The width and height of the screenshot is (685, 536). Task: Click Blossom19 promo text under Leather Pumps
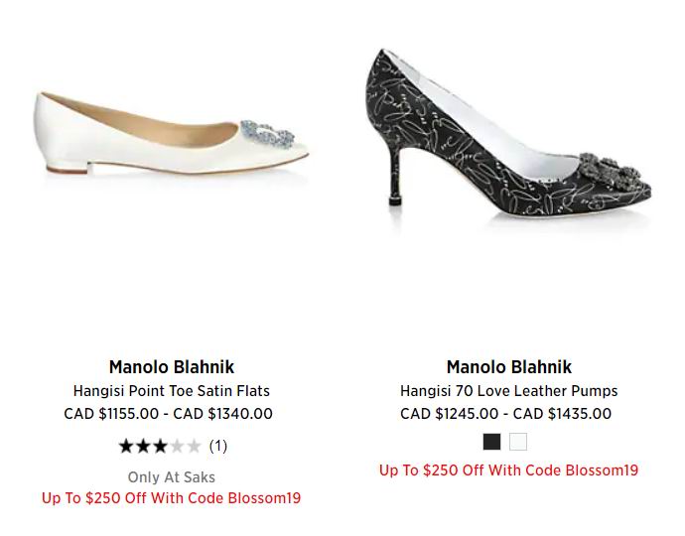509,470
